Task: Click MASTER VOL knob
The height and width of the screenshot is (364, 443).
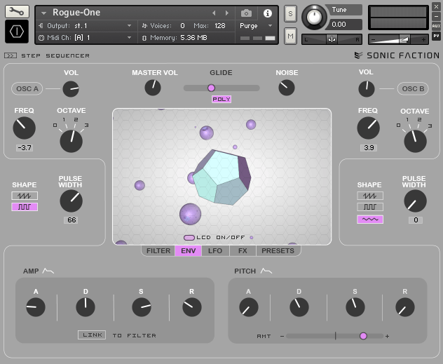Action: tap(153, 88)
